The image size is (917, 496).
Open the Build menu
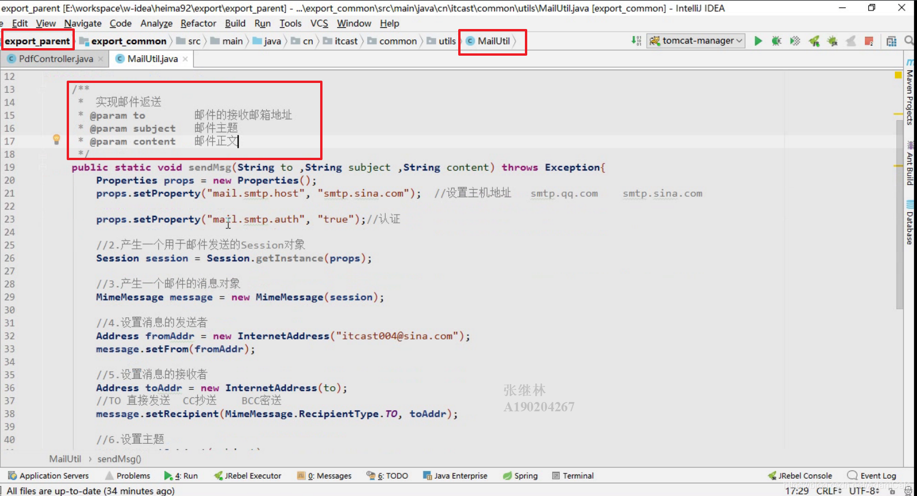coord(235,23)
